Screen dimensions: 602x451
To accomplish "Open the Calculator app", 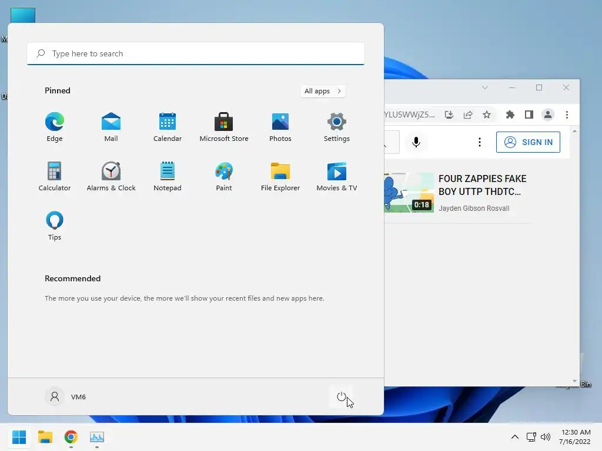I will [55, 176].
